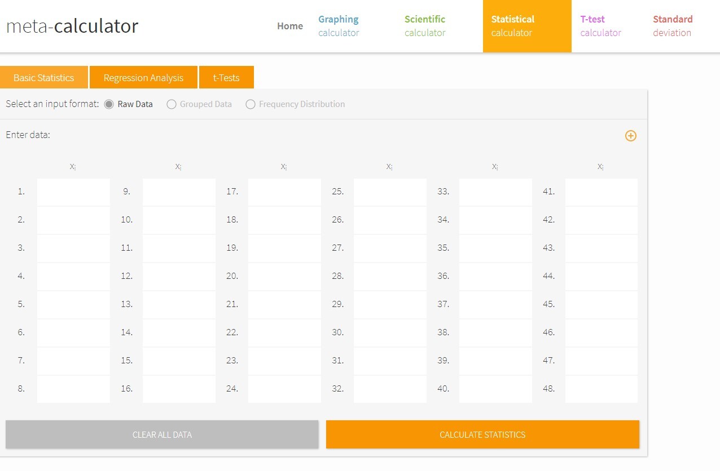The image size is (720, 471).
Task: Open the Graphing calculator
Action: tap(338, 26)
